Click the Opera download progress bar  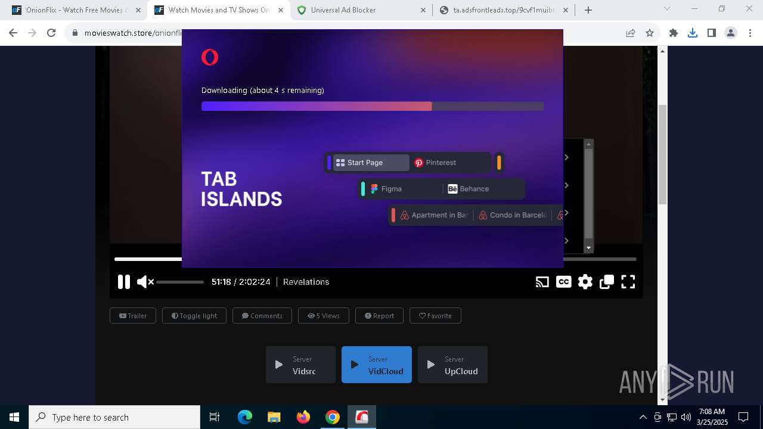(373, 106)
